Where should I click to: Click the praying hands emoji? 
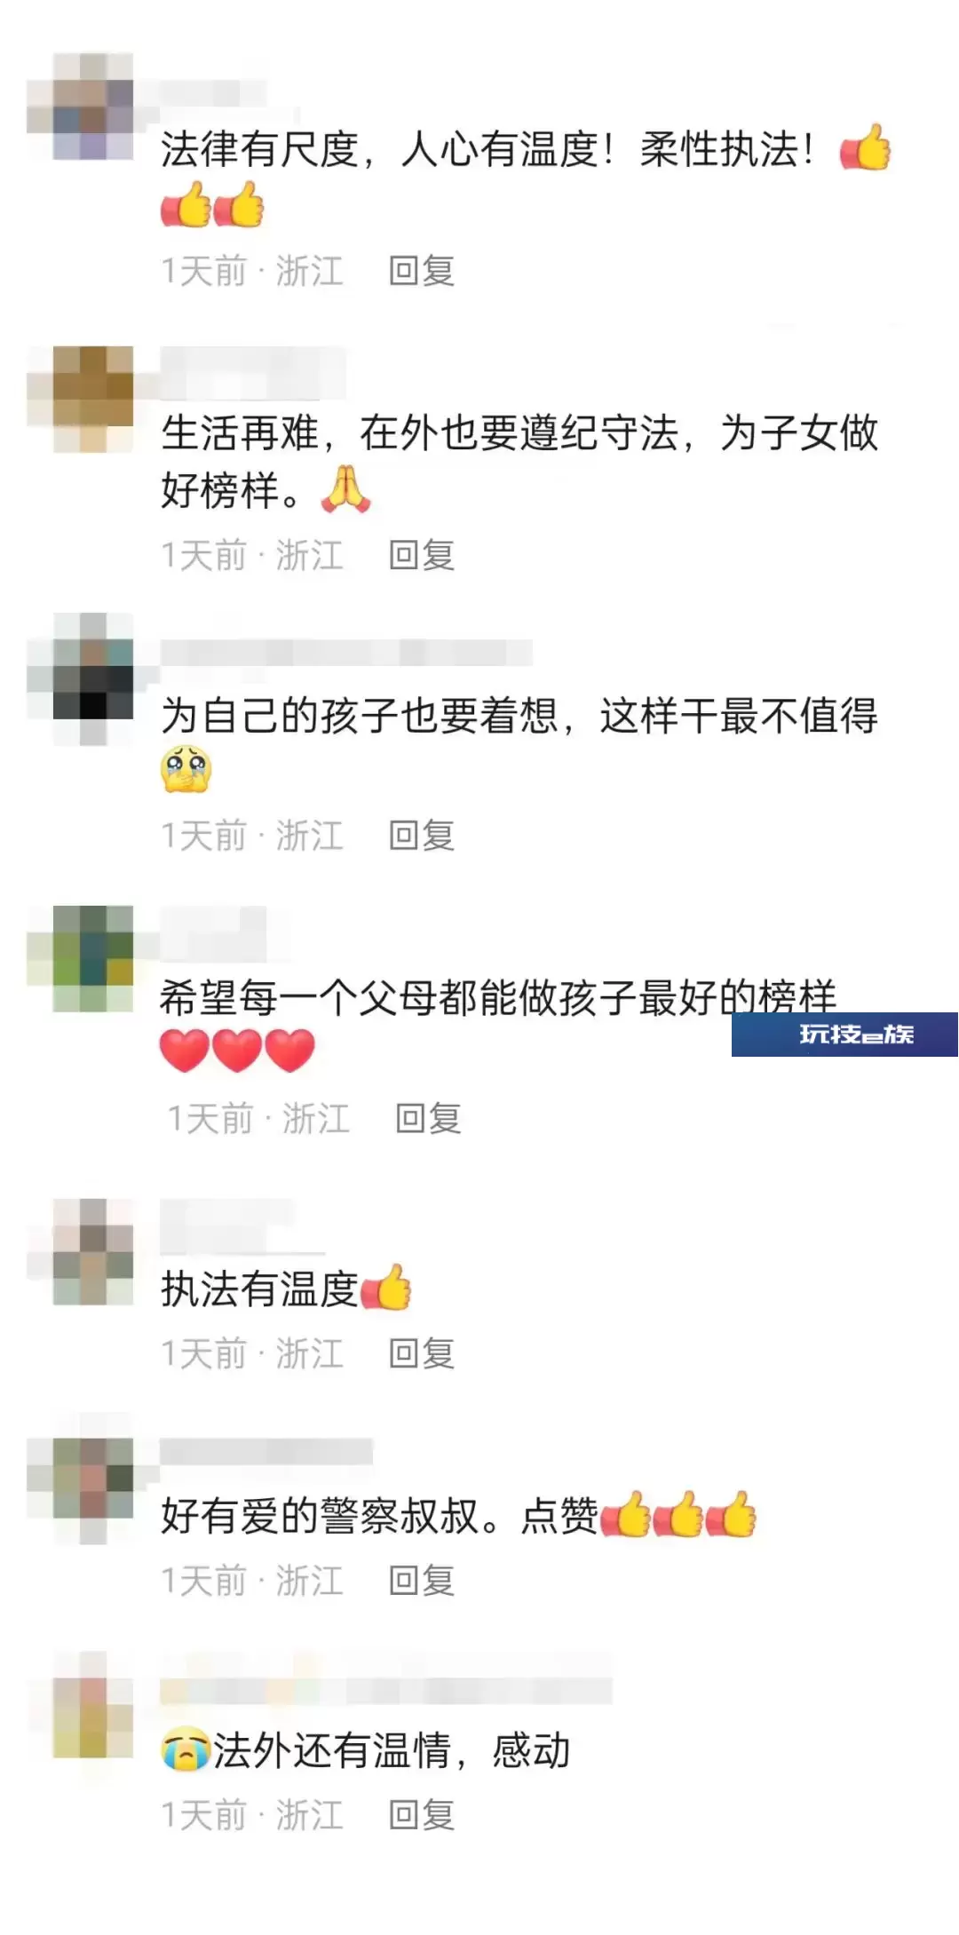coord(345,489)
